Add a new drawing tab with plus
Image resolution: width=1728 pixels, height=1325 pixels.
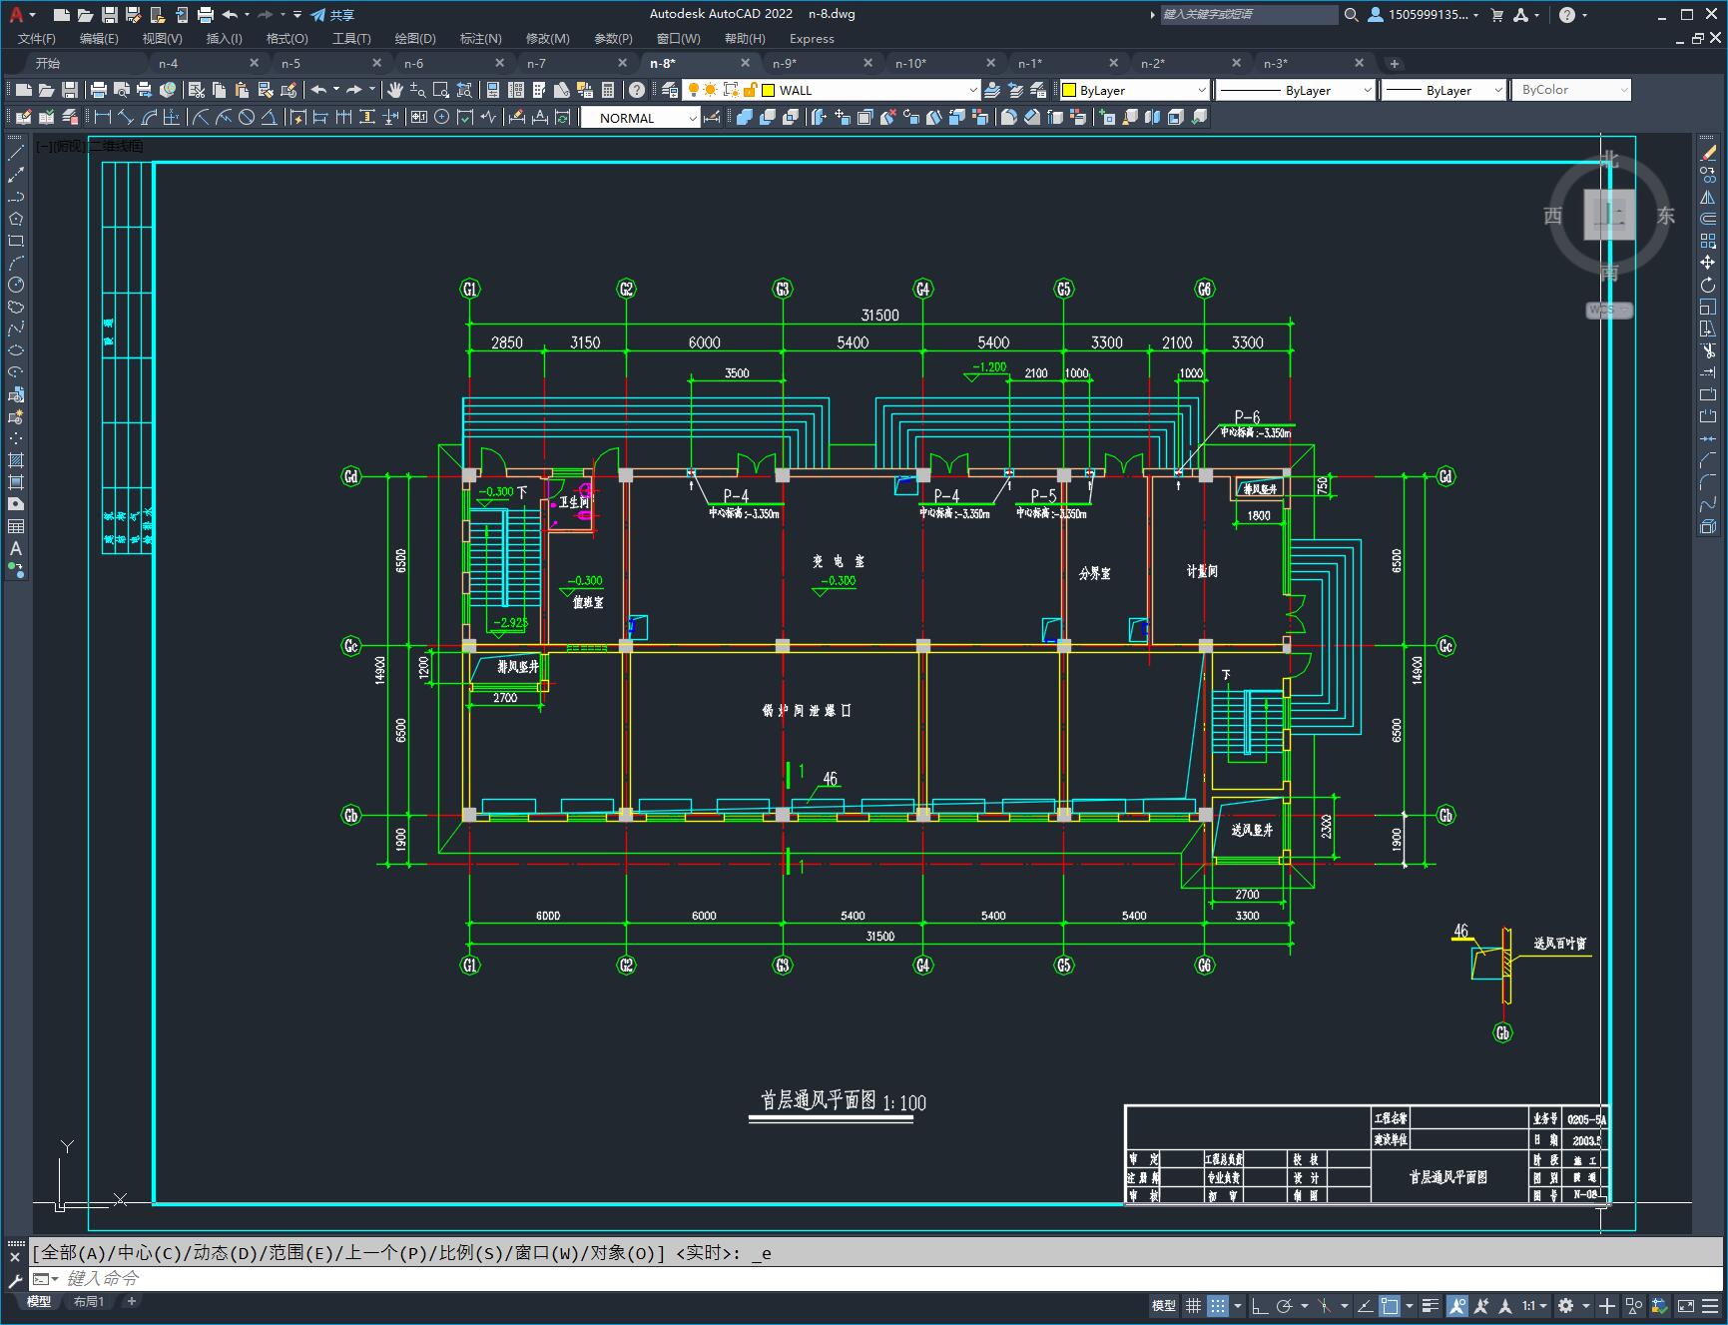coord(1395,63)
